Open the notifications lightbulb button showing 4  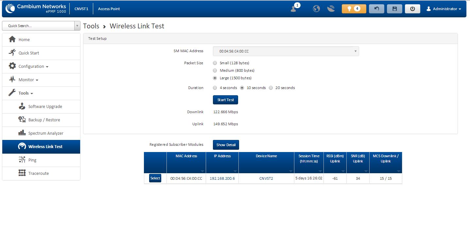[x=354, y=9]
